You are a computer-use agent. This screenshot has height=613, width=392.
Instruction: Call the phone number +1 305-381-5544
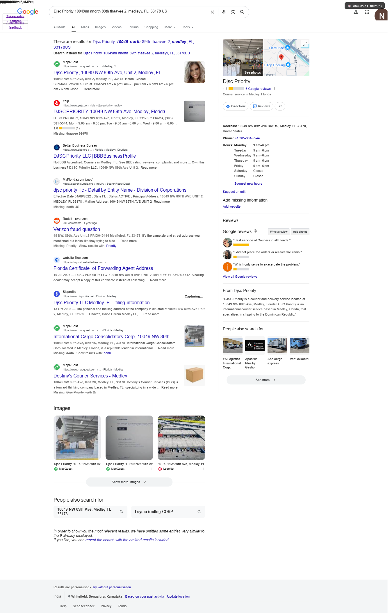247,138
